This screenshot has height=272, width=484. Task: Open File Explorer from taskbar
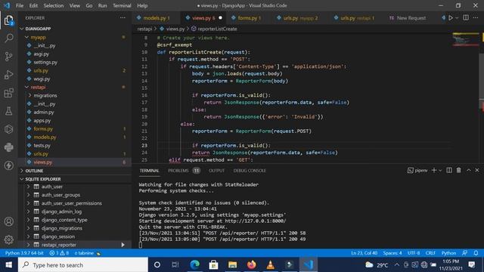(x=232, y=264)
